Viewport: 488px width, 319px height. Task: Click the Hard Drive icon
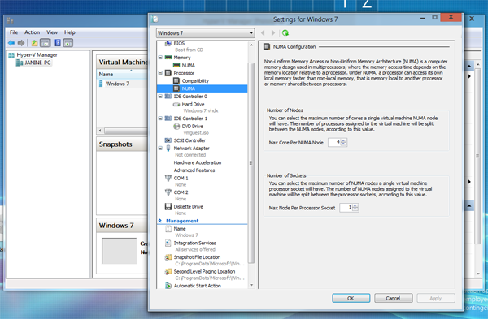(176, 105)
